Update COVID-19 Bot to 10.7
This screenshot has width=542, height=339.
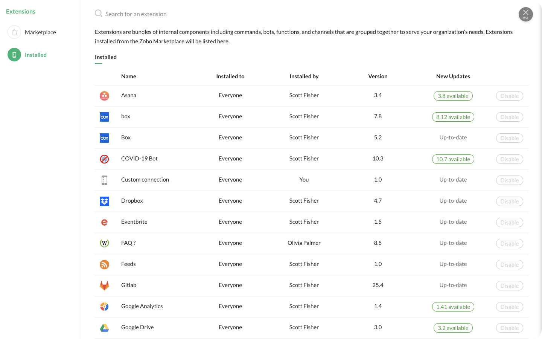(x=453, y=159)
